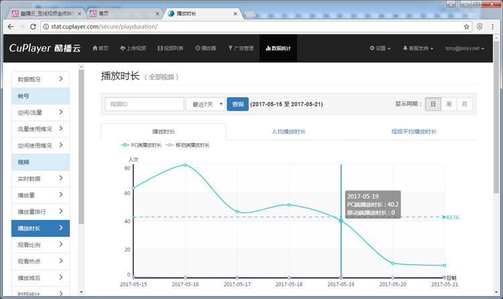Open 视频列表 video list icon

(x=160, y=48)
